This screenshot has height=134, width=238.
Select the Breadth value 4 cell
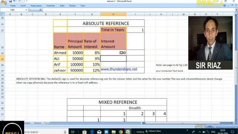click(161, 114)
